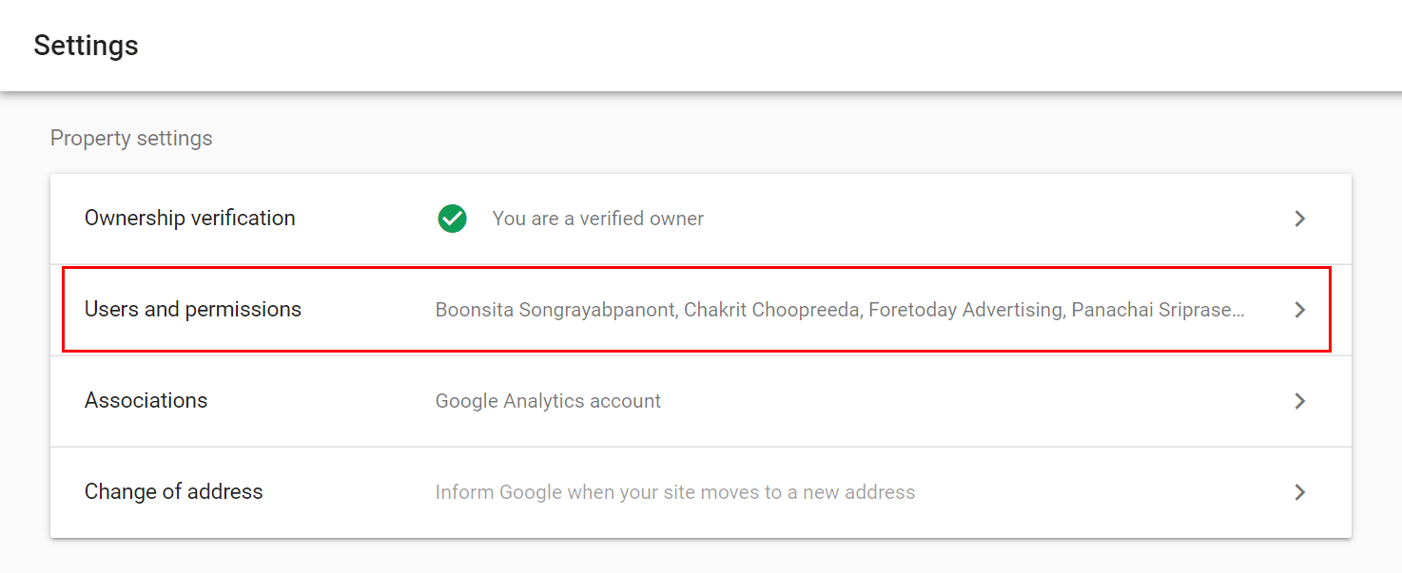This screenshot has width=1402, height=573.
Task: Open the Ownership verification setting label
Action: [x=189, y=219]
